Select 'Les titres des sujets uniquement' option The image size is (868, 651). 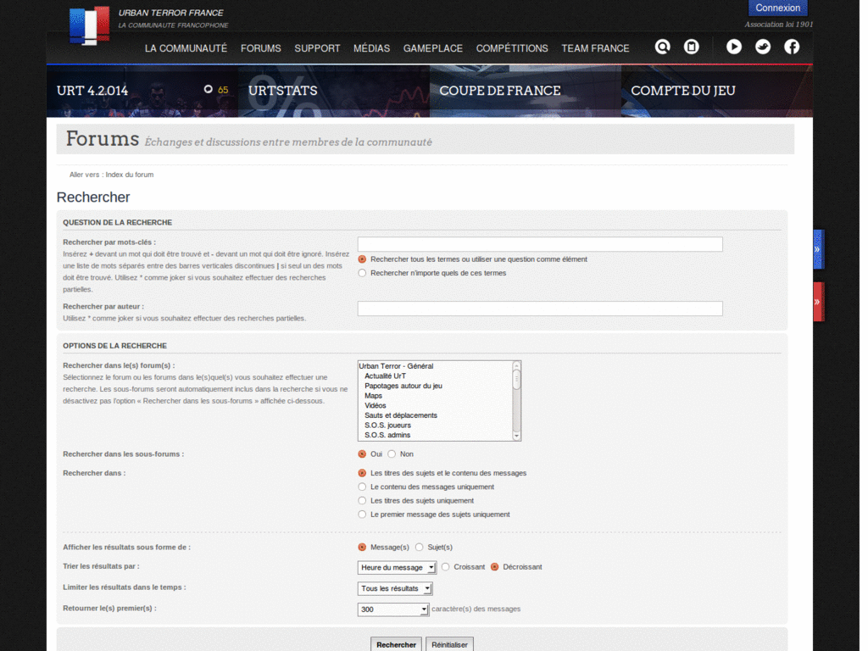(x=363, y=501)
